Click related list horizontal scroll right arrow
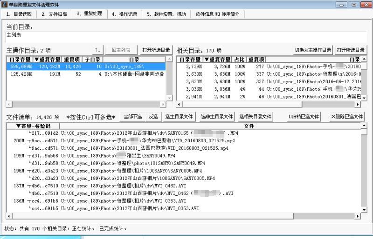 tap(358, 104)
